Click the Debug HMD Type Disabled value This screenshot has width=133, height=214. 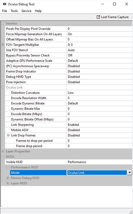coord(99,77)
